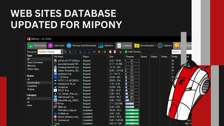
Task: Open the Add Links tab
Action: coord(56,45)
